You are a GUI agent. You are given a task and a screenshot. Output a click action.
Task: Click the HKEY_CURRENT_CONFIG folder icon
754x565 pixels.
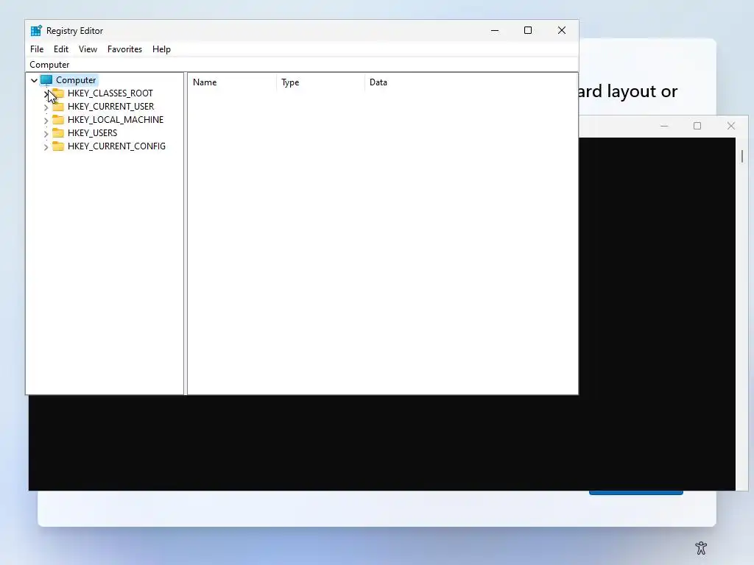click(x=58, y=146)
